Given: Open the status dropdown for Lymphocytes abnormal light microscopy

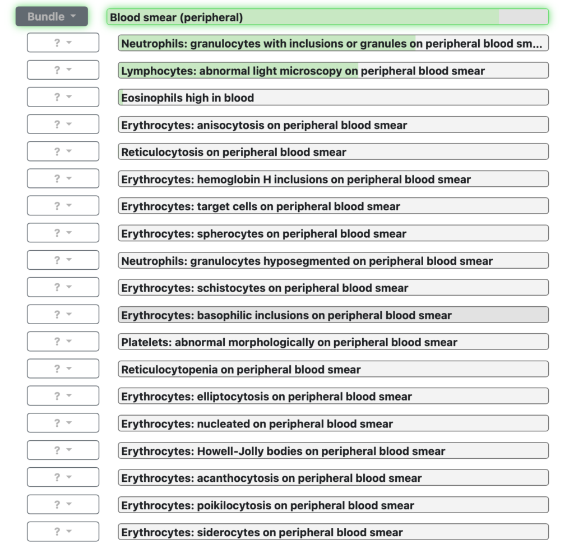Looking at the screenshot, I should [x=63, y=70].
